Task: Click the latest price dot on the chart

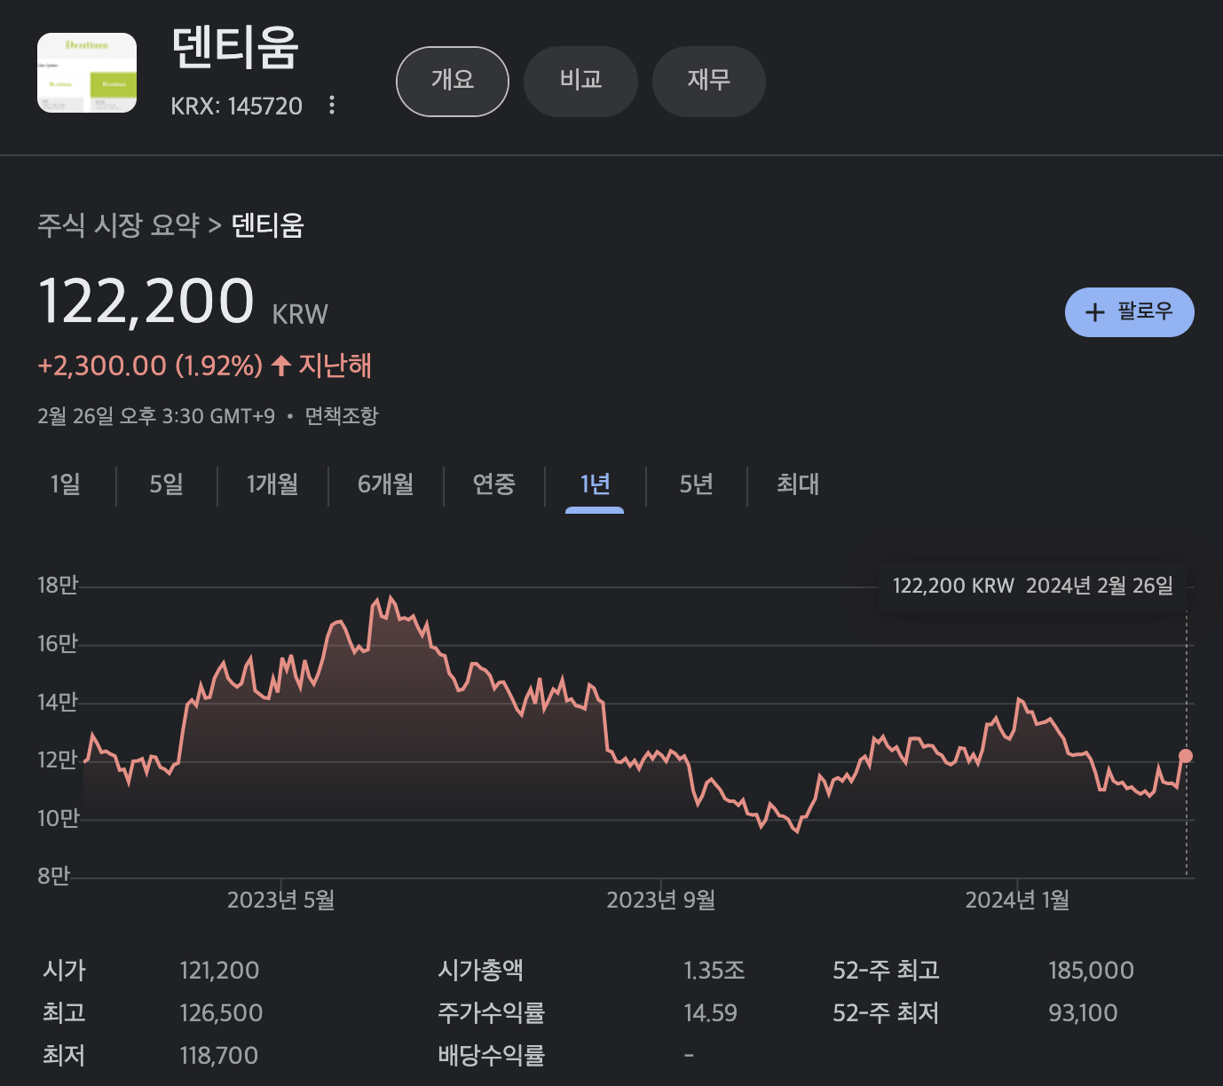Action: point(1186,756)
